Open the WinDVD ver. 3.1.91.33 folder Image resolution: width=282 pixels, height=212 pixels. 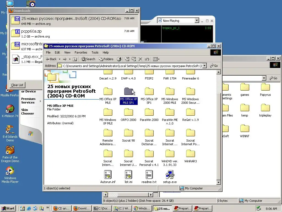170,158
